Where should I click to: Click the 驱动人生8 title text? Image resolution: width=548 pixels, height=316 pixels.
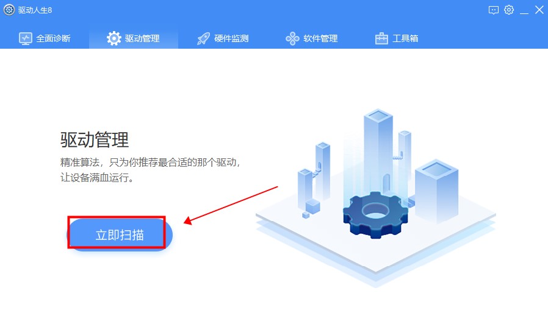35,10
